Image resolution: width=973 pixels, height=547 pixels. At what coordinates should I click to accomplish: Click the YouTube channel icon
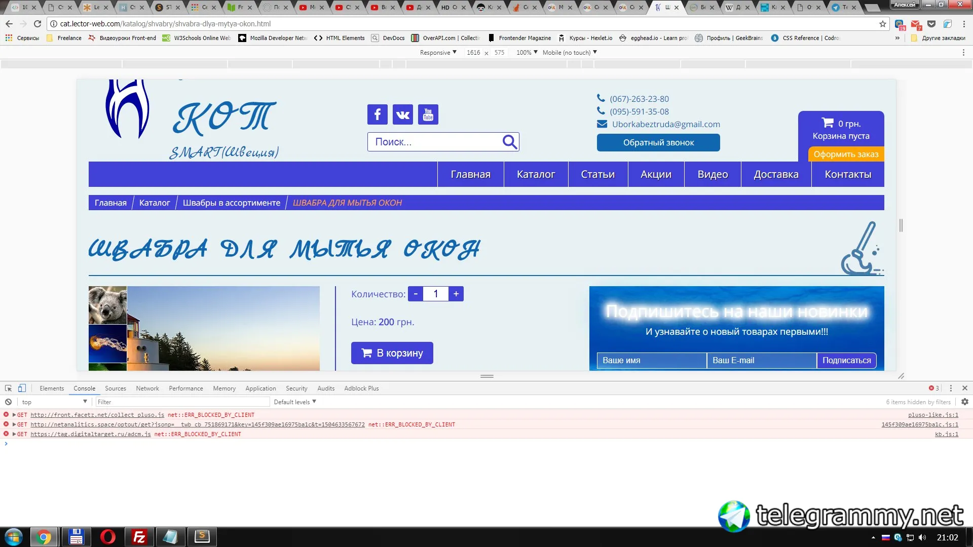[x=428, y=114]
